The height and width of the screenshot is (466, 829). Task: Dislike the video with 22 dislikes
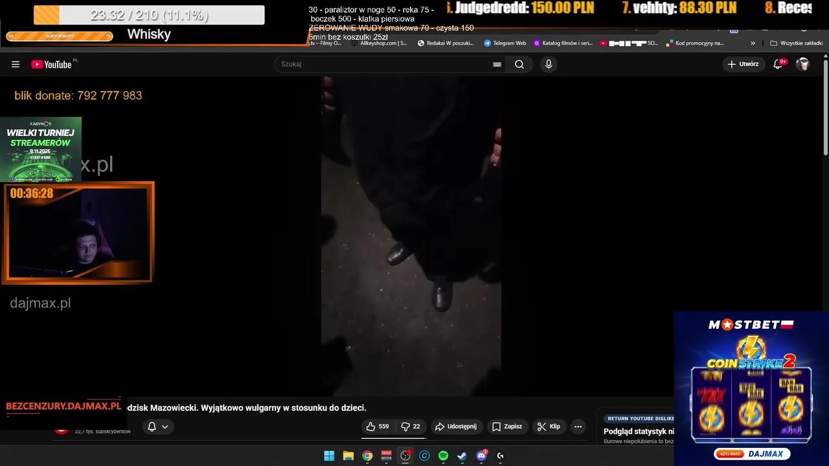coord(411,427)
